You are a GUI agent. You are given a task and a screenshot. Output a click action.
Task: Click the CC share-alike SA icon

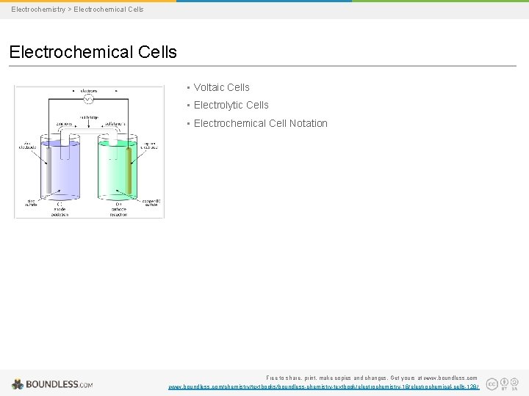tap(514, 384)
